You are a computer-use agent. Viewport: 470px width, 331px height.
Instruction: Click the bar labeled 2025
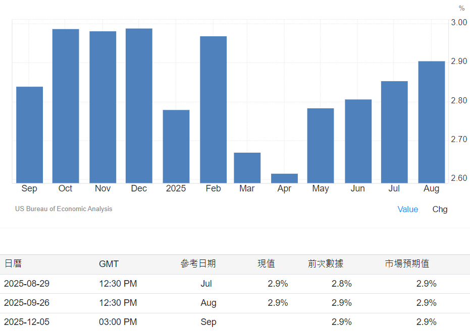point(176,146)
